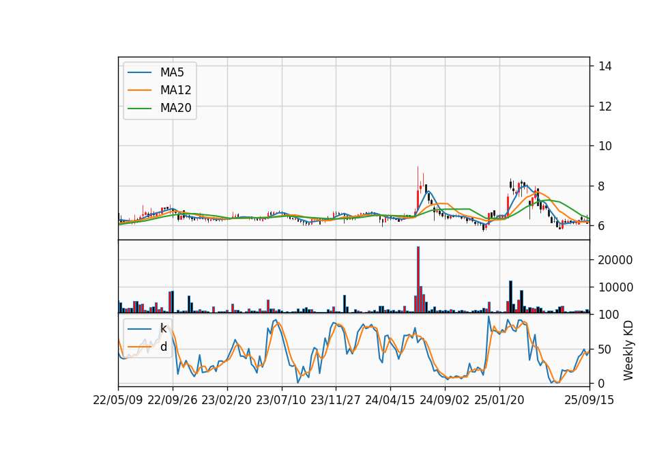Click the 25/09/15 date label
This screenshot has width=655, height=471.
589,400
